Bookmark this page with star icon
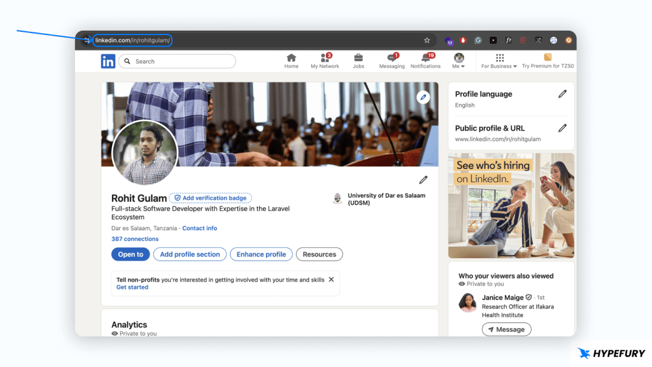Screen dimensions: 652x367 coord(427,40)
